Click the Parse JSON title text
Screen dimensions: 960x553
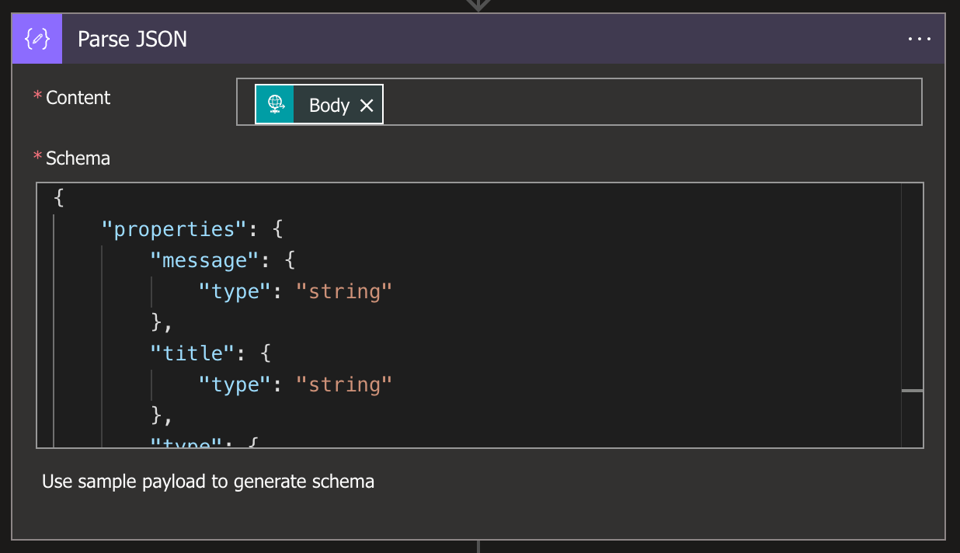[132, 39]
